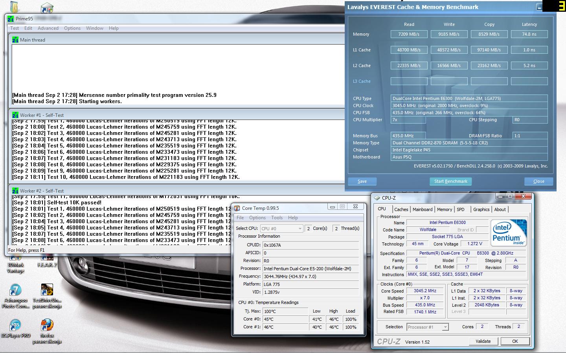Click the Core Voltage 1.272 V value
566x353 pixels.
[x=474, y=244]
